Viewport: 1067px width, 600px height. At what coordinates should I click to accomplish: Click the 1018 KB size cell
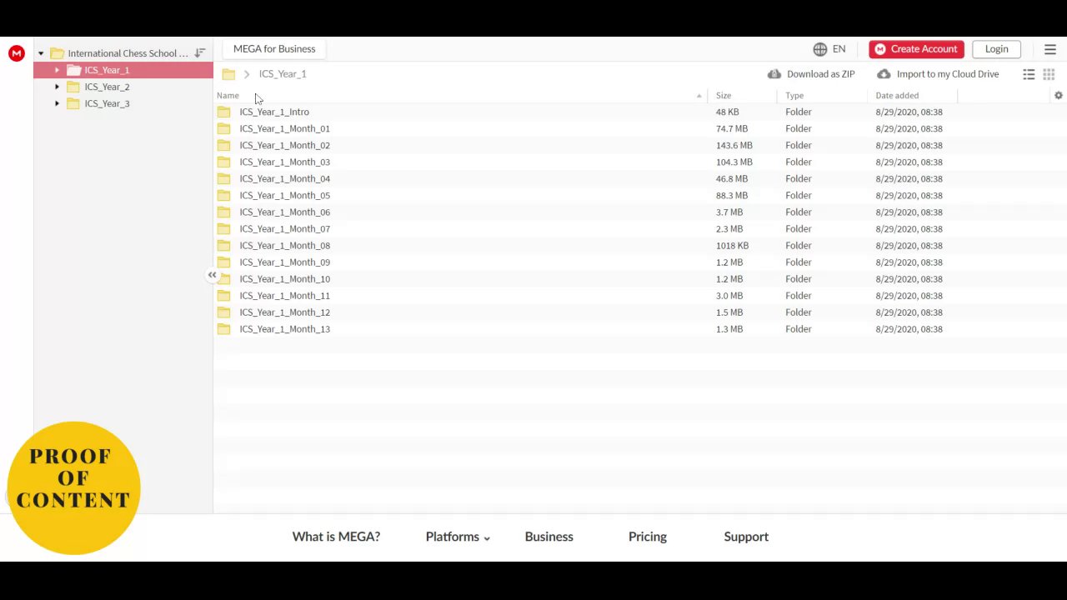tap(732, 245)
